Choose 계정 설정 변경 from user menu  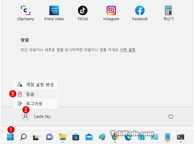click(x=36, y=84)
